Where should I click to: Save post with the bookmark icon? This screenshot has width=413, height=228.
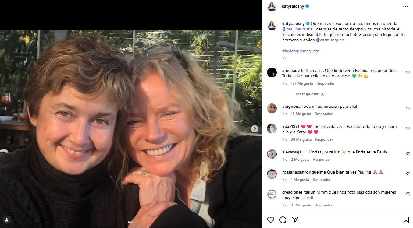[406, 219]
